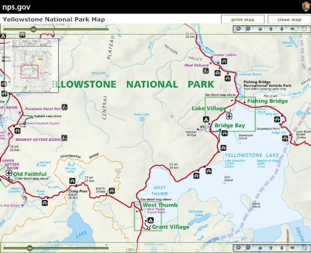The image size is (311, 253).
Task: Click picnic table icon below Scaup Lake
Action: coord(45,203)
